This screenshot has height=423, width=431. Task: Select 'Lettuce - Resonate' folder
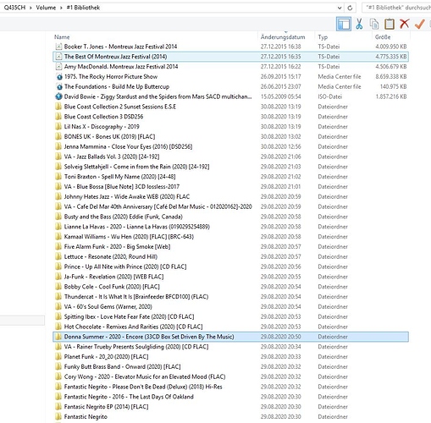[111, 256]
